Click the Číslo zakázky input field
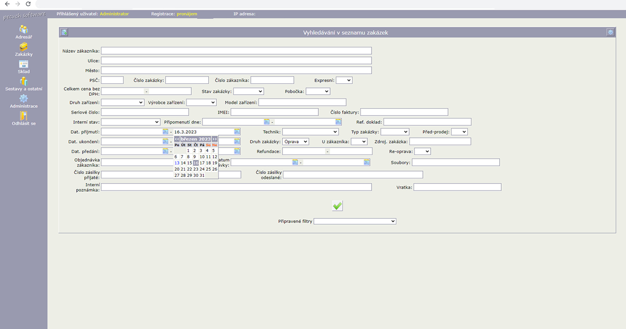The image size is (626, 329). (x=187, y=80)
